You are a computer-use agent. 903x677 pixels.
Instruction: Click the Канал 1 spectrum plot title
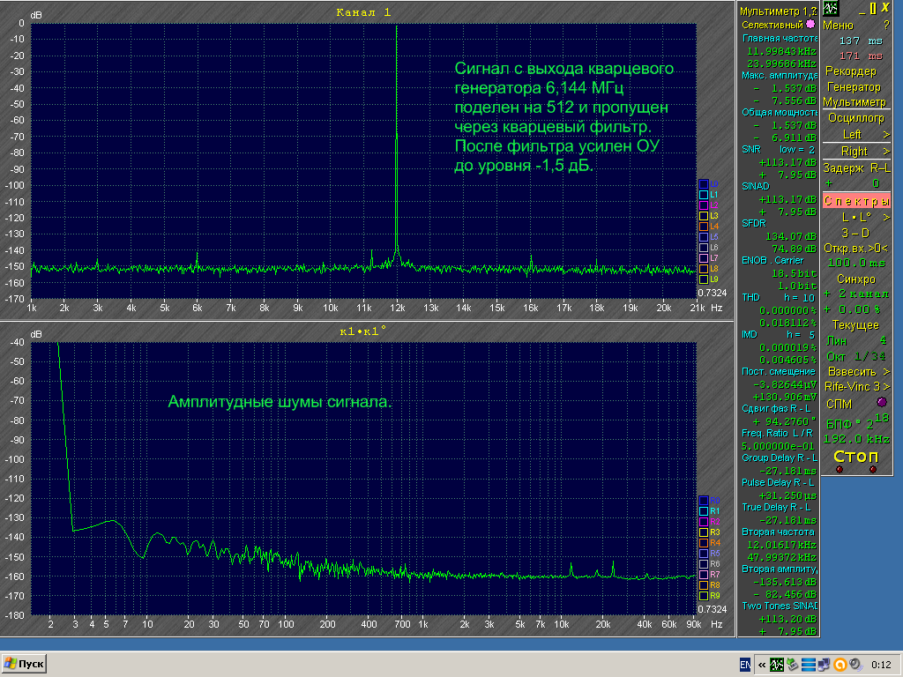click(x=363, y=12)
